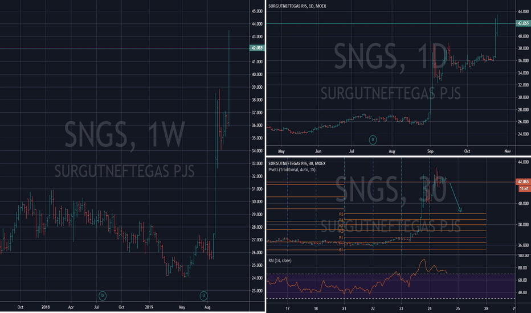This screenshot has width=531, height=313.
Task: Click the R2 pivot level label
Action: tap(341, 231)
